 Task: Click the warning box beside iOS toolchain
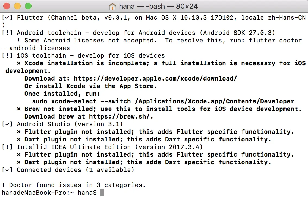coord(7,56)
